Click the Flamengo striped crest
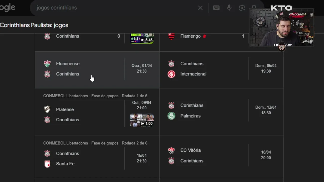The image size is (324, 182). pyautogui.click(x=171, y=36)
